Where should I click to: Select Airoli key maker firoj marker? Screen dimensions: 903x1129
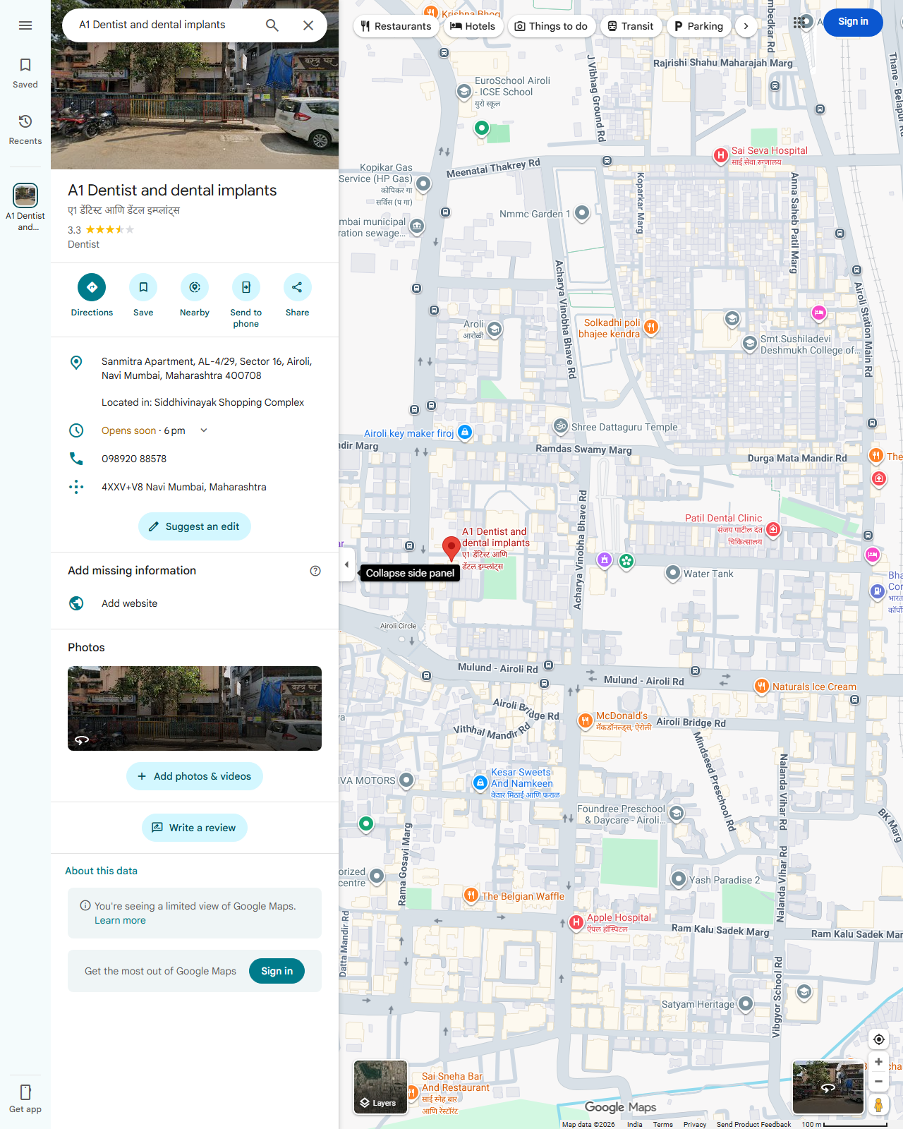point(465,432)
